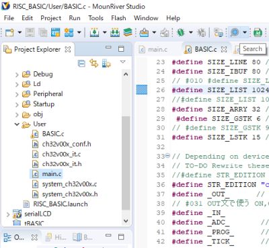Click the monitor terminal toolbar icon
The height and width of the screenshot is (248, 269).
point(219,33)
